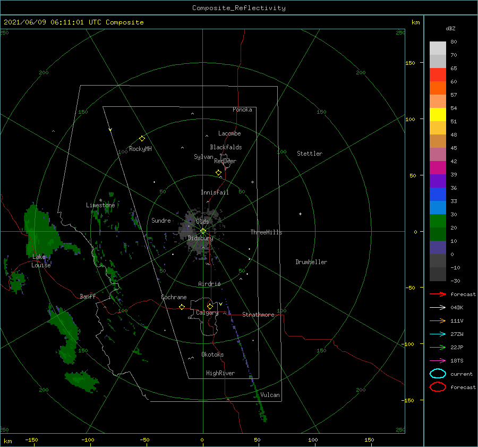478x447 pixels.
Task: Click the RockyMH label
Action: (x=140, y=149)
